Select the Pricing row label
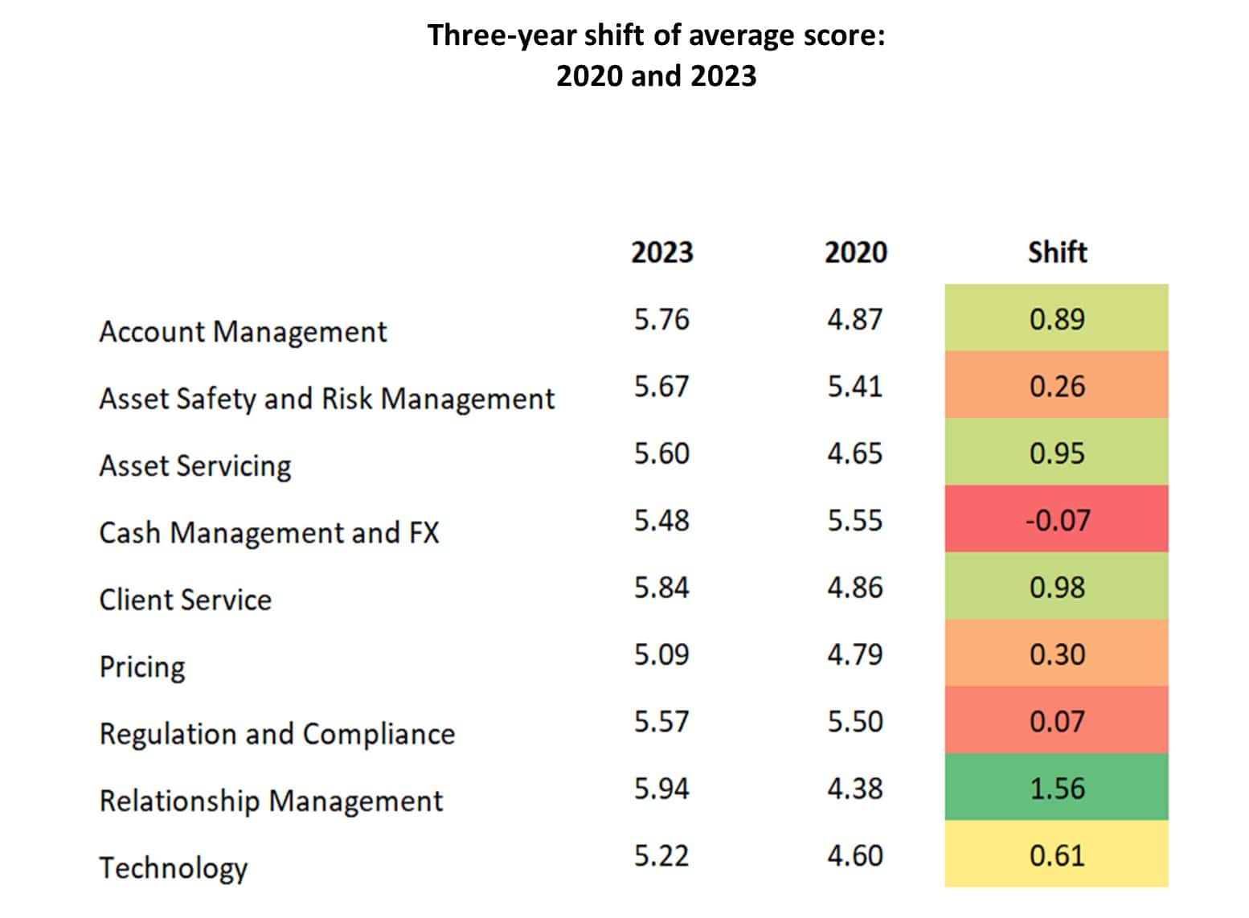This screenshot has height=918, width=1249. click(x=142, y=667)
